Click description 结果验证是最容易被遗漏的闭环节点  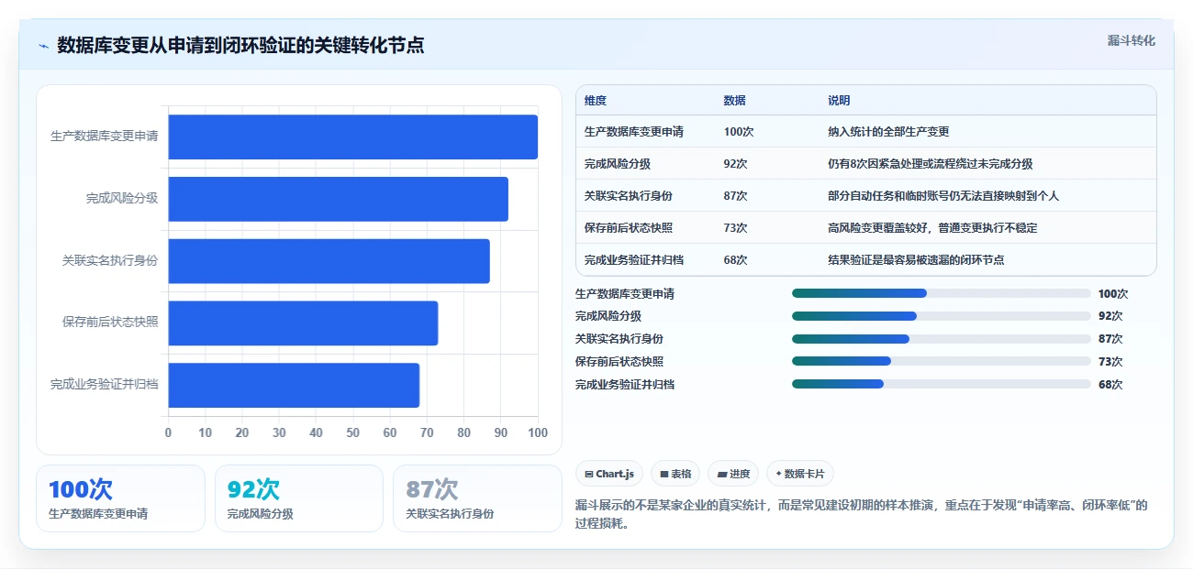[x=916, y=260]
